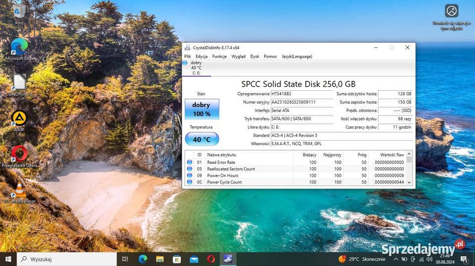Click the battery tray icon
The width and height of the screenshot is (475, 266).
pos(404,259)
